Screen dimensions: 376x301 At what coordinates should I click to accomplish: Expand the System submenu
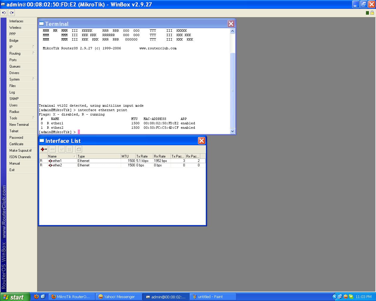click(22, 79)
